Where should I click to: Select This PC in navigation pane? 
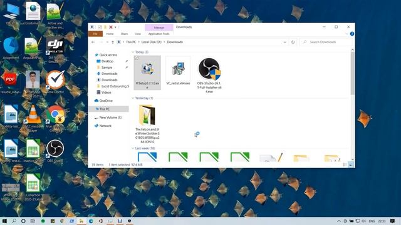pos(108,109)
